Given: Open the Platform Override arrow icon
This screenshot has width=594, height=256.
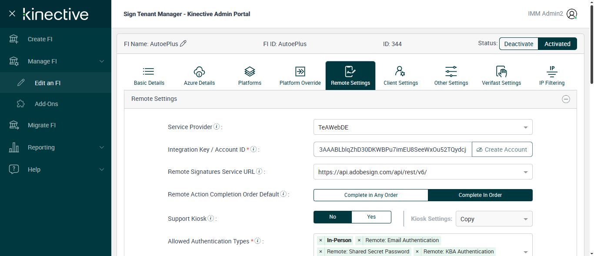Looking at the screenshot, I should (300, 72).
